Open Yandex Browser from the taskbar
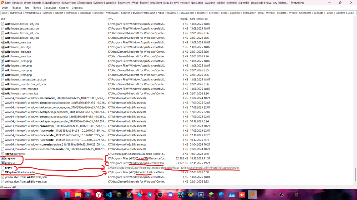 (99, 195)
